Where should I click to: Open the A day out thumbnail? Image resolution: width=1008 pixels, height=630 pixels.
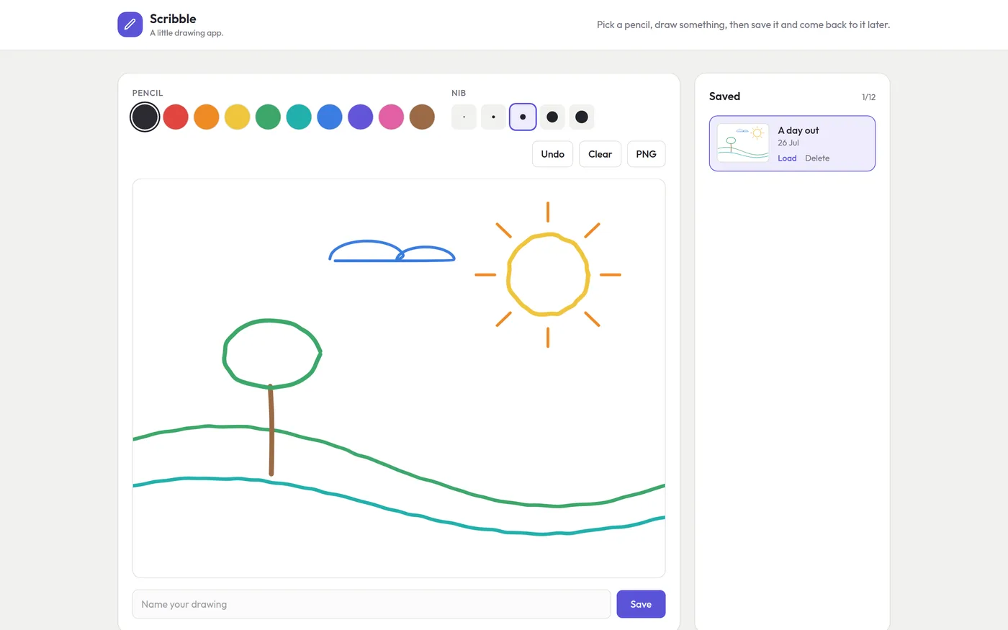tap(743, 143)
